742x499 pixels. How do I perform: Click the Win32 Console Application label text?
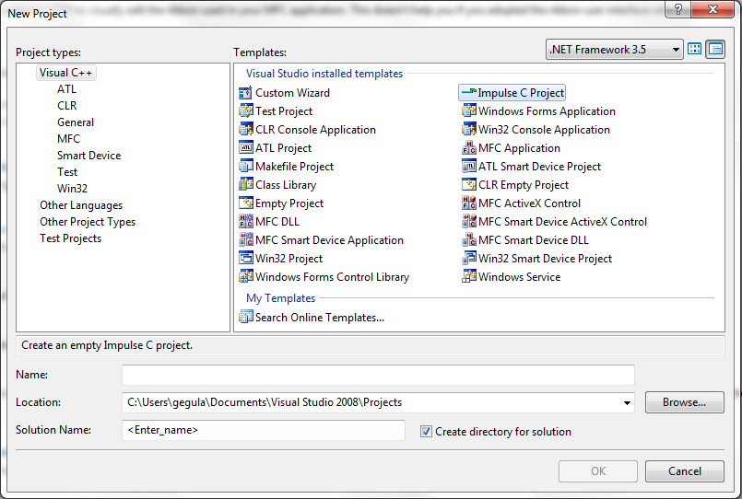[544, 130]
